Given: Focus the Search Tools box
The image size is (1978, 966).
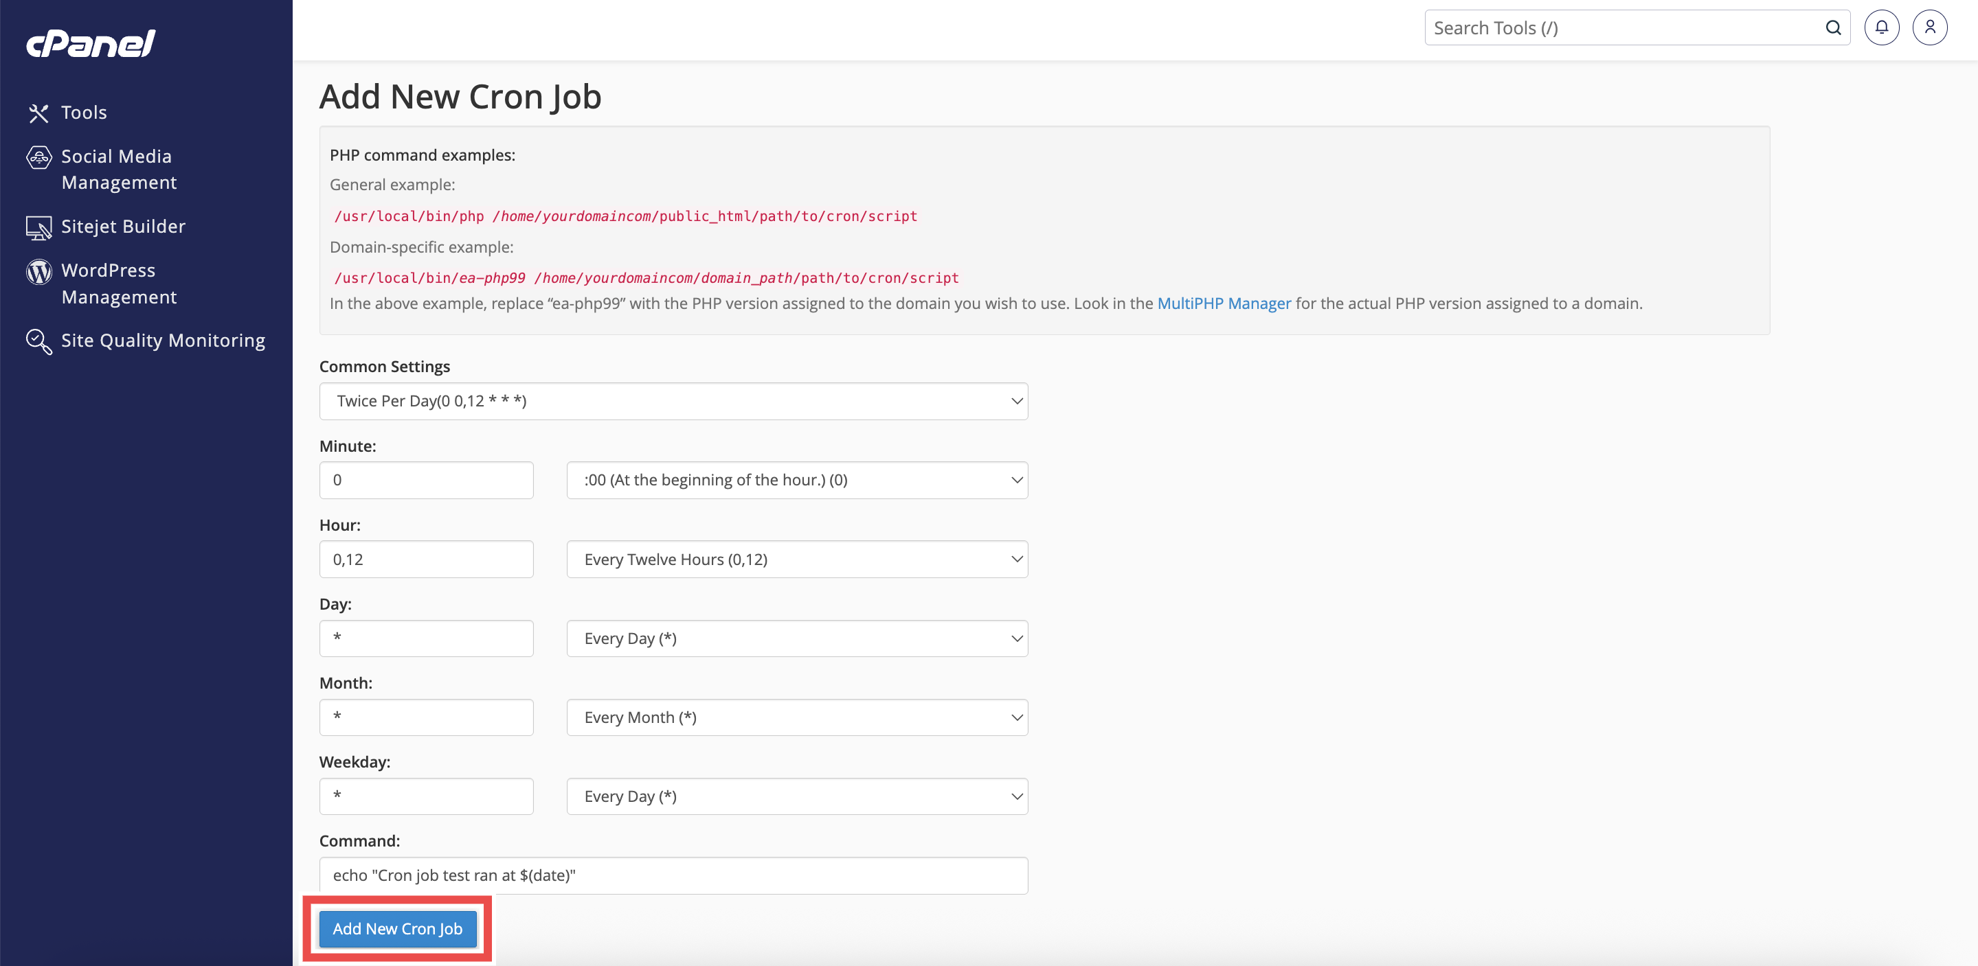Looking at the screenshot, I should coord(1620,27).
